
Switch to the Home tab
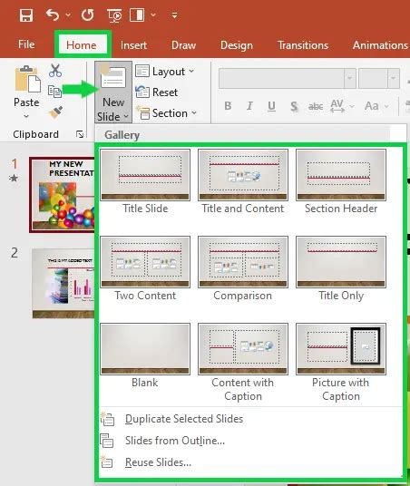tap(82, 45)
